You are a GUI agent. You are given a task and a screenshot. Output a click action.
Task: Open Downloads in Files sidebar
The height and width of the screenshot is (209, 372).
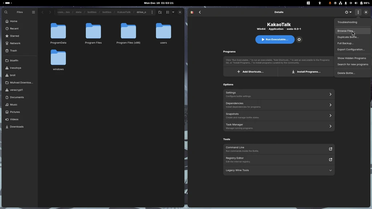[x=20, y=127]
